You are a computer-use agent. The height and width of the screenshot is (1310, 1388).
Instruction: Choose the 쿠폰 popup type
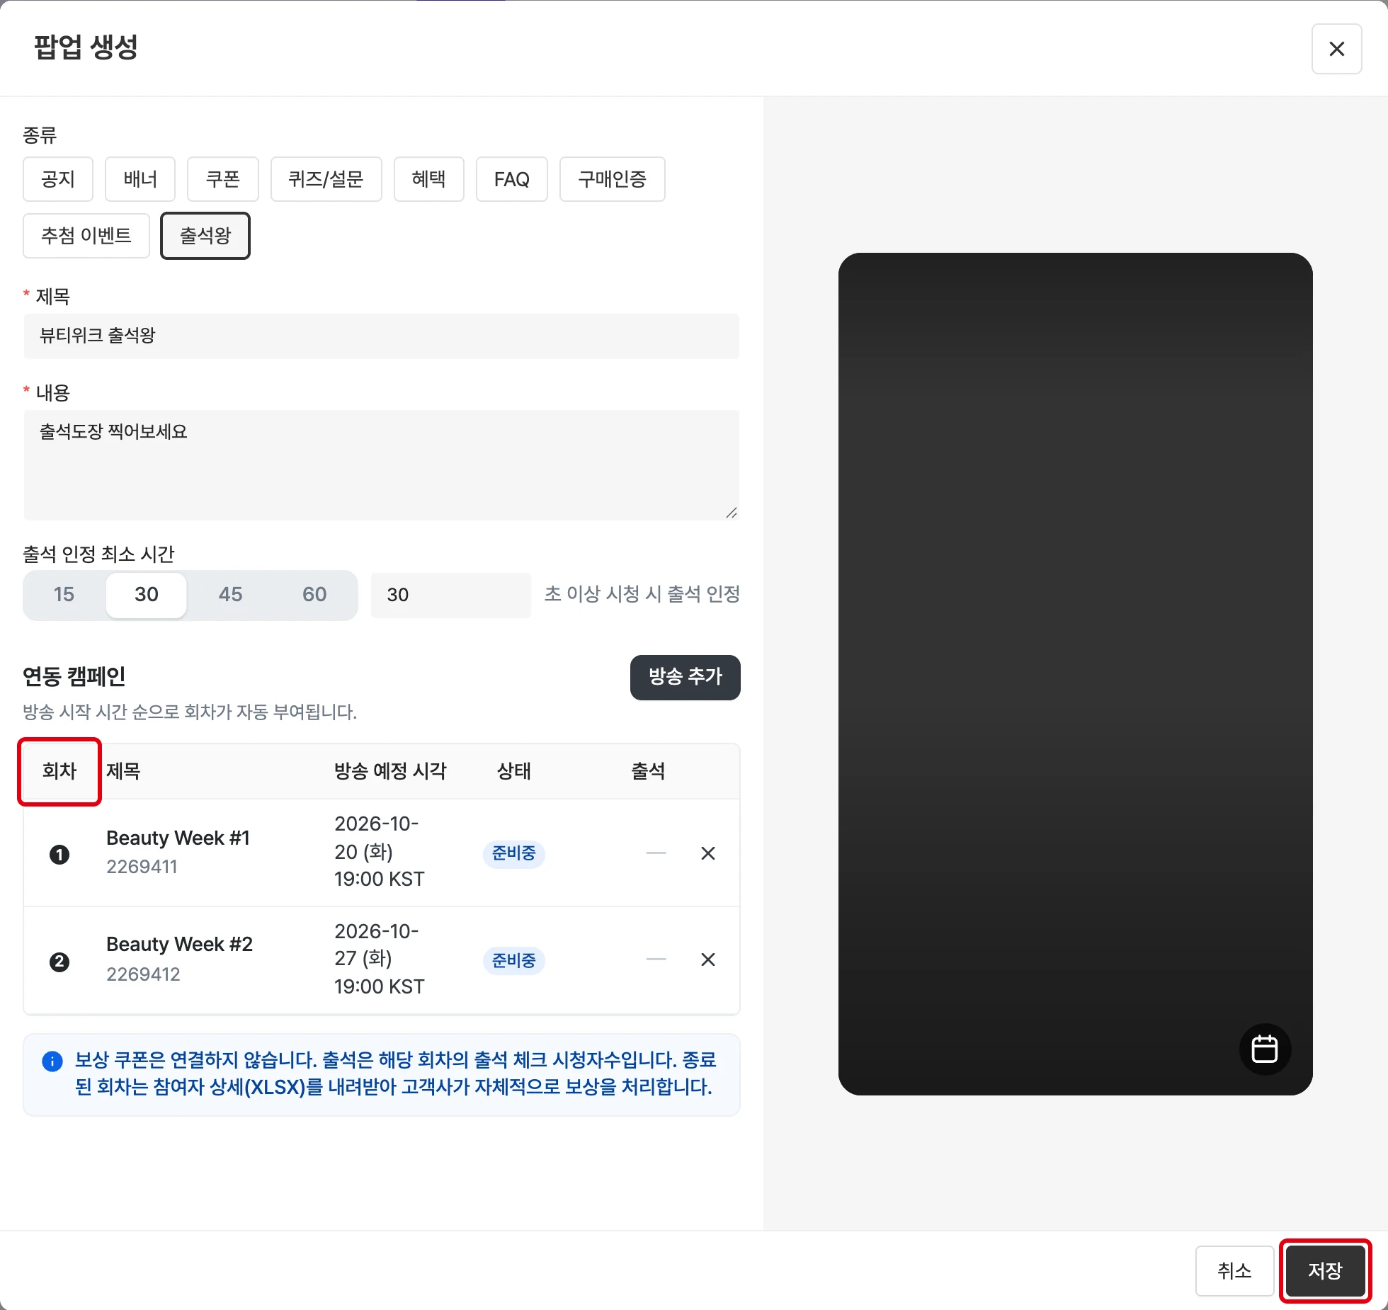[x=223, y=179]
